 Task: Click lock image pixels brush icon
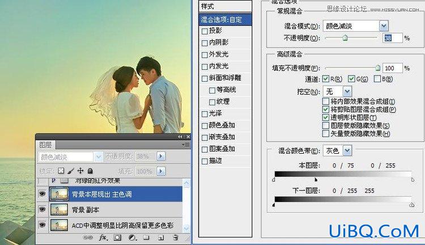click(x=70, y=171)
